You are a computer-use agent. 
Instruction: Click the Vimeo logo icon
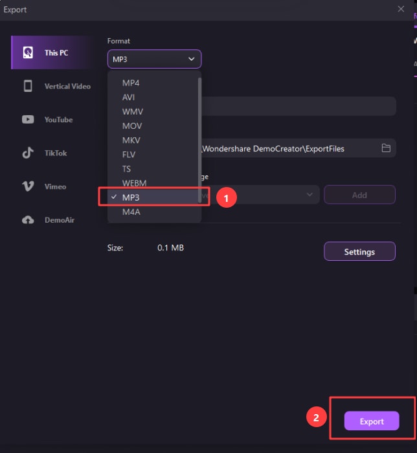[x=28, y=186]
